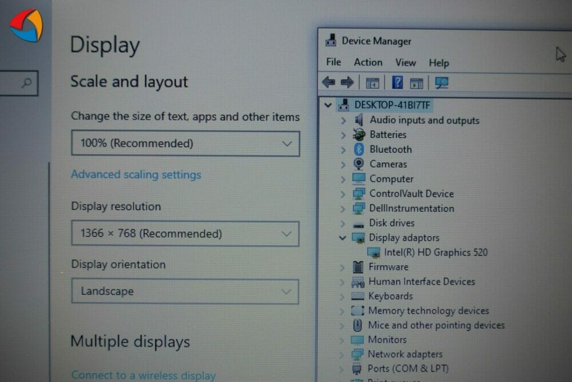The width and height of the screenshot is (572, 382).
Task: Select the Monitors label in the tree
Action: [387, 340]
